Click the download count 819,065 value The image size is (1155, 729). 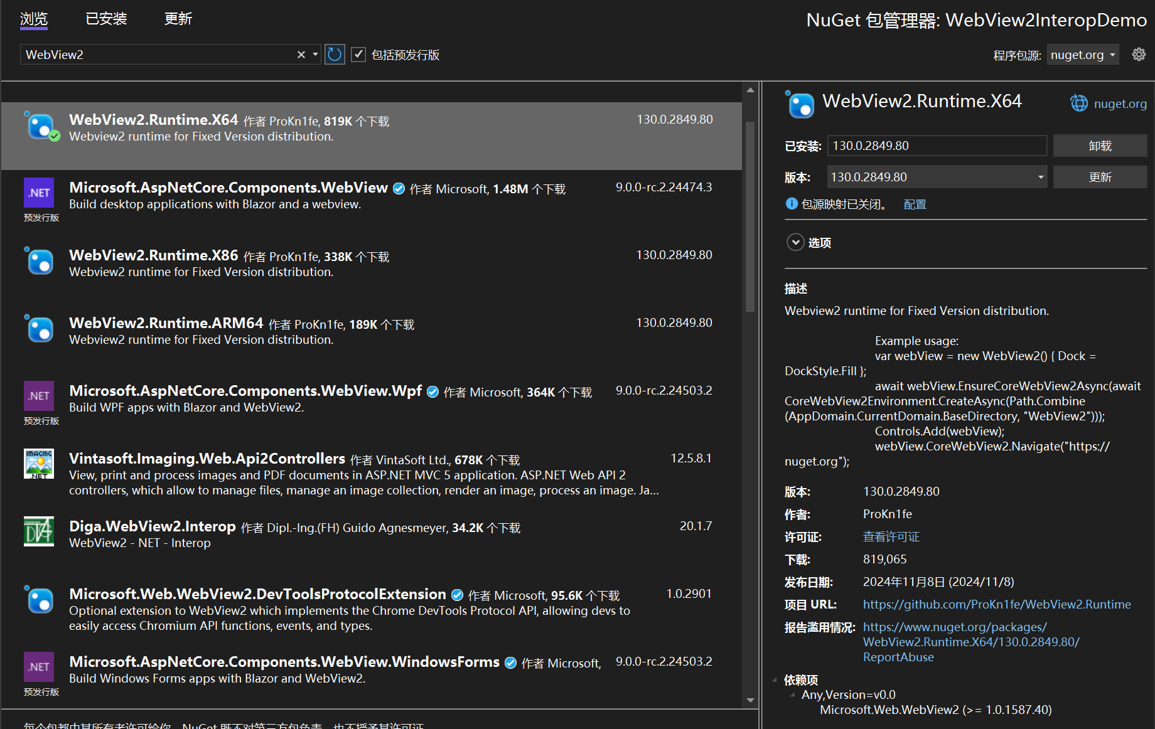(884, 559)
